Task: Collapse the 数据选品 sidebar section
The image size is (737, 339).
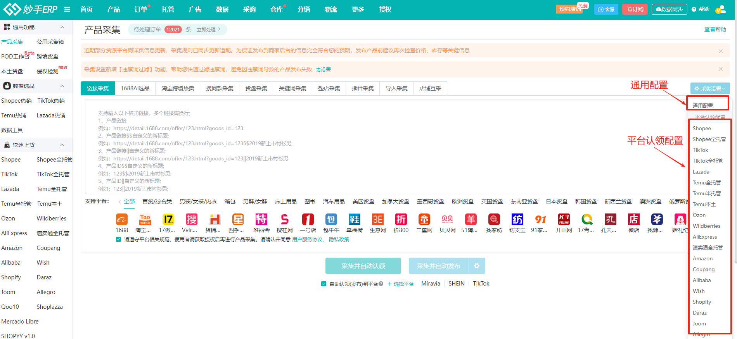Action: (62, 86)
